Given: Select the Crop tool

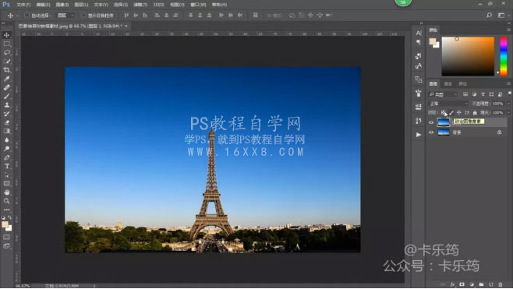Looking at the screenshot, I should pos(6,69).
